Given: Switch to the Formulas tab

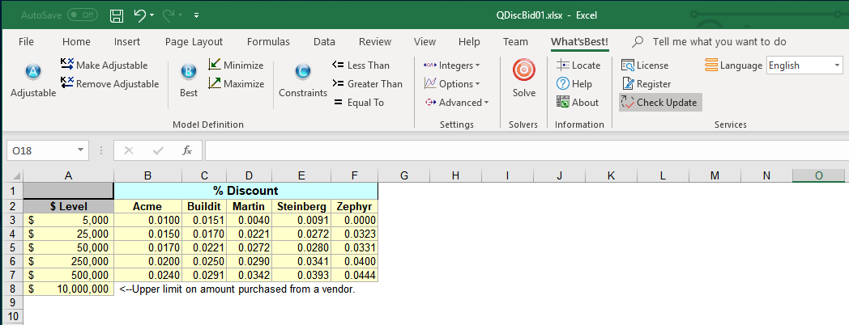Looking at the screenshot, I should pos(268,42).
